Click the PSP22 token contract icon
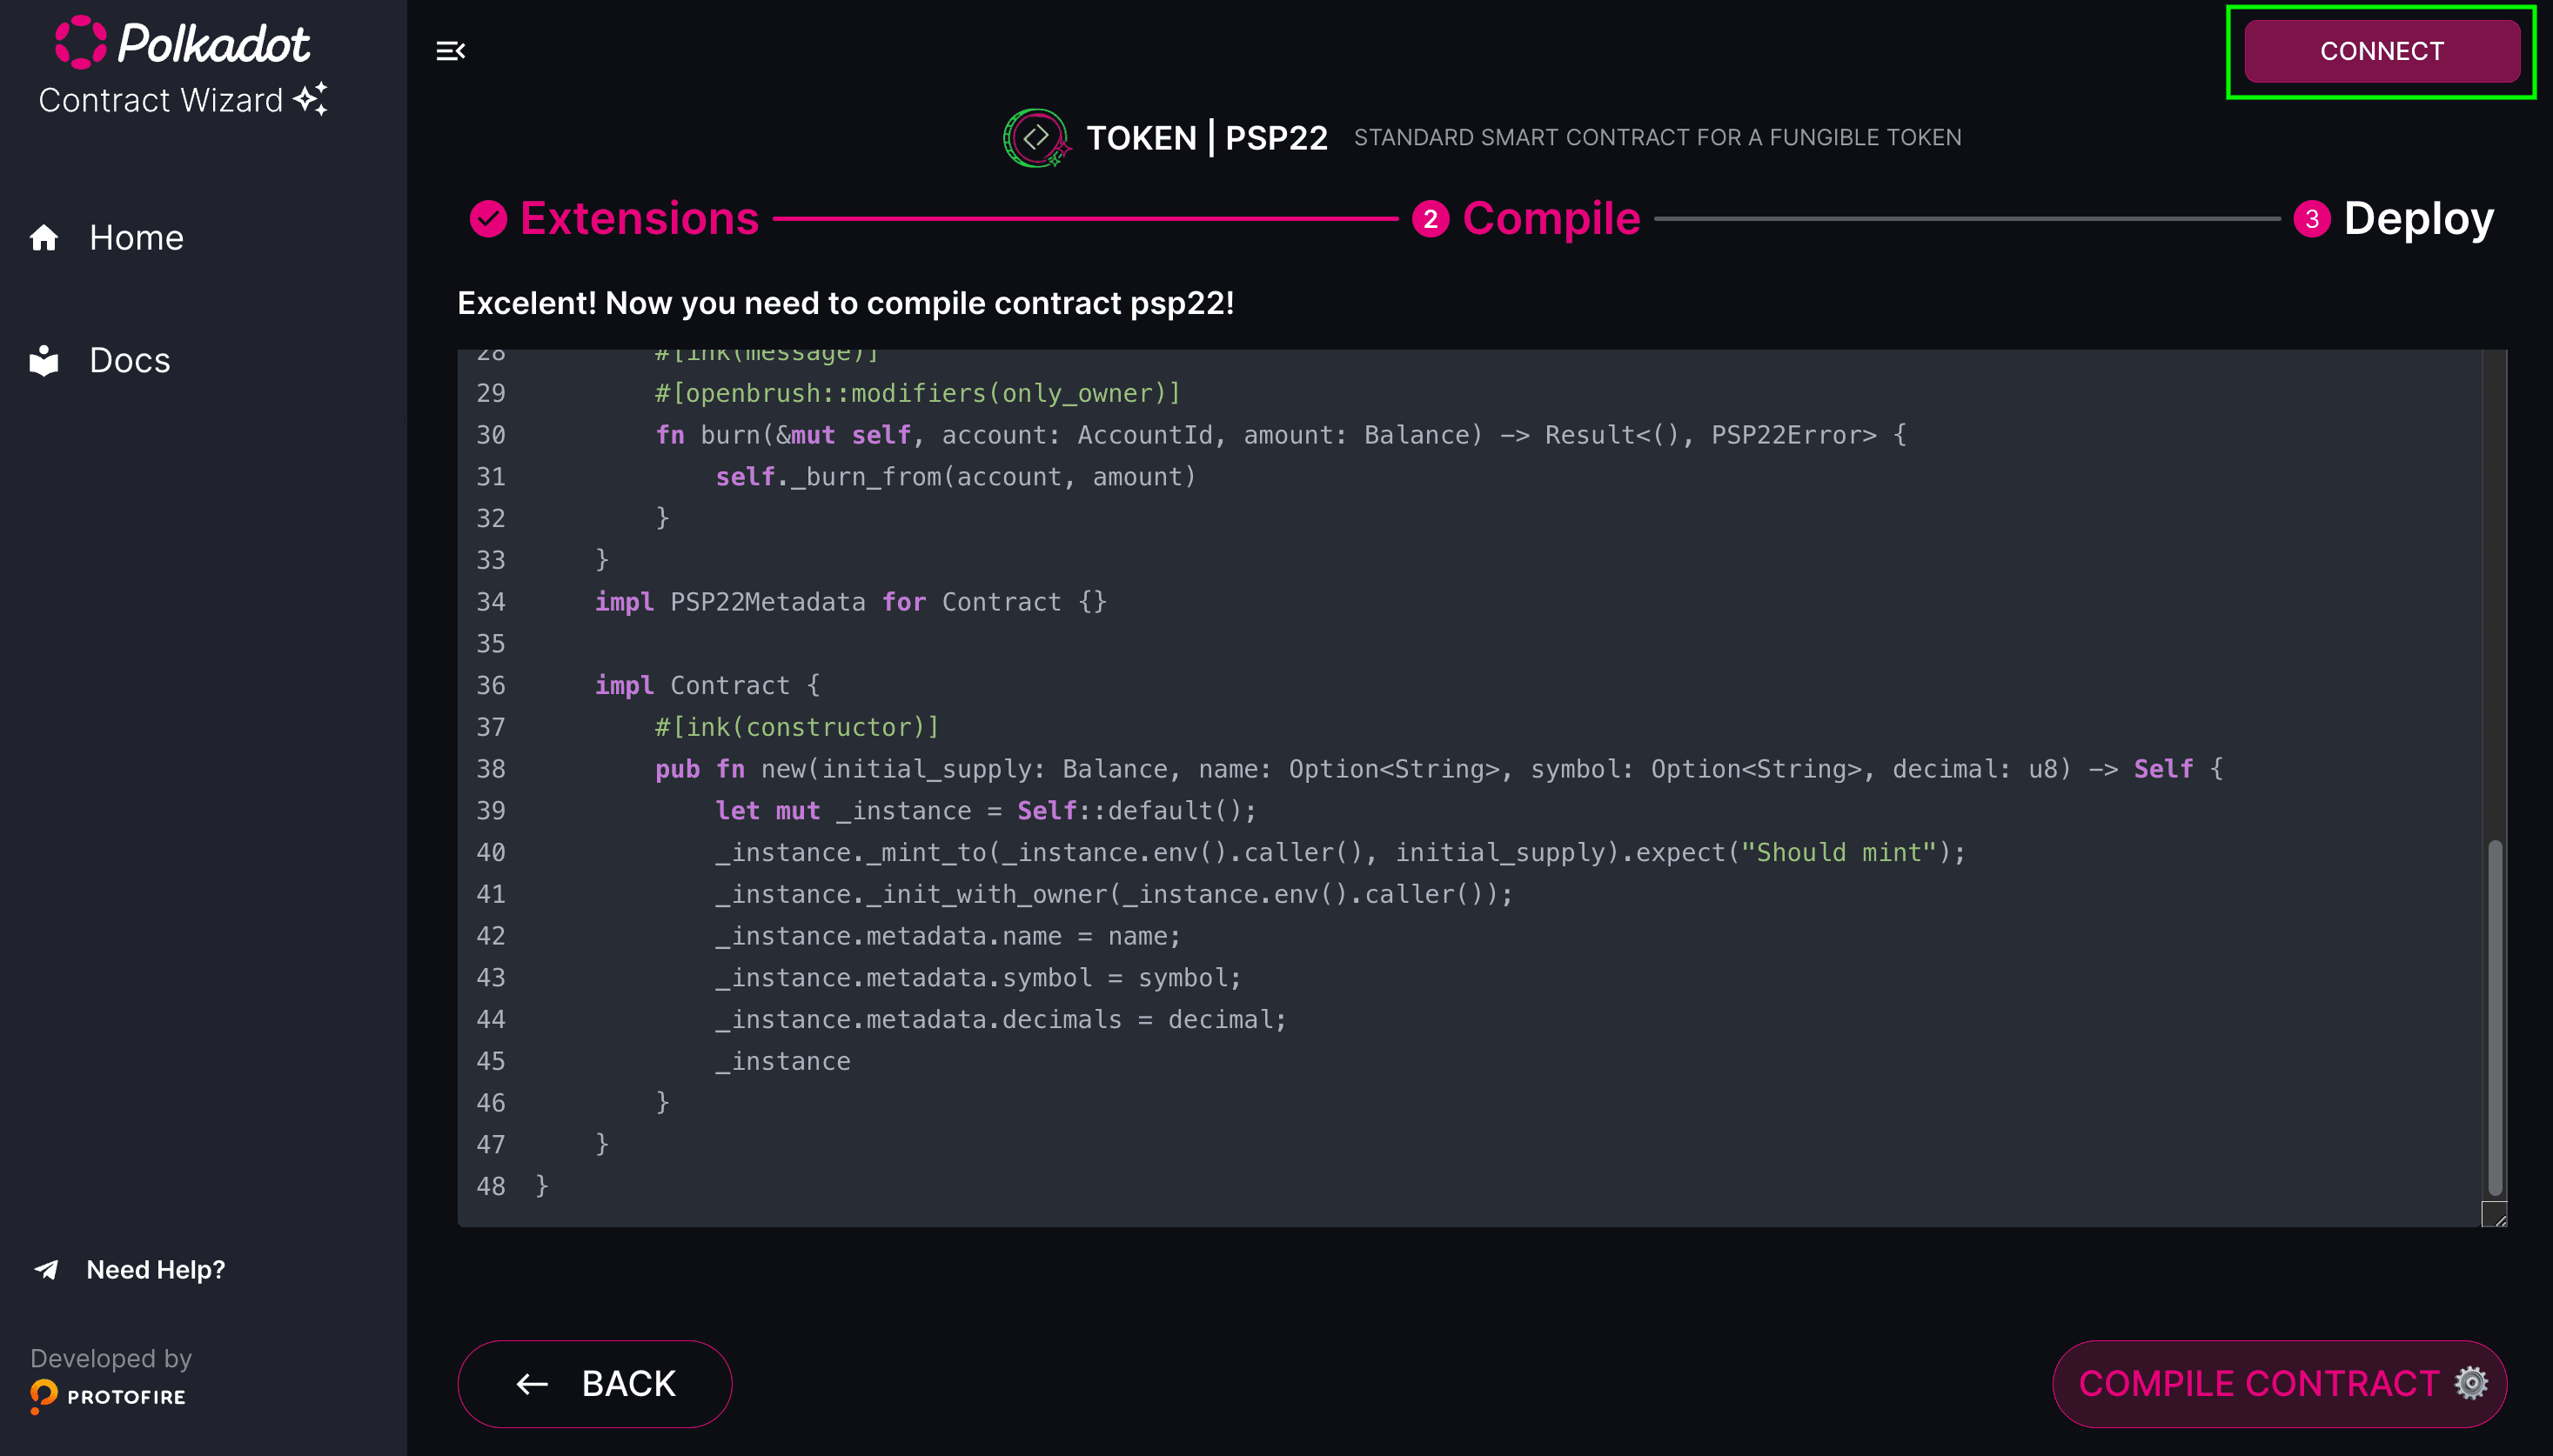This screenshot has height=1456, width=2553. click(1035, 138)
